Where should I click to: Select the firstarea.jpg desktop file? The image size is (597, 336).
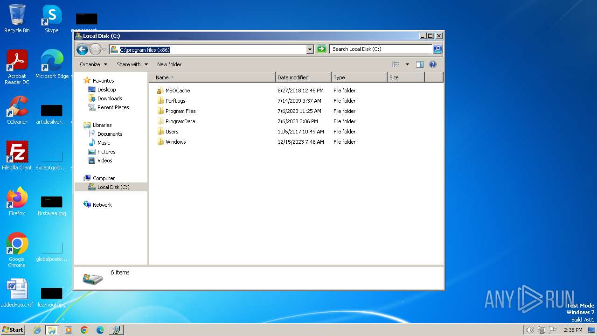pos(52,206)
